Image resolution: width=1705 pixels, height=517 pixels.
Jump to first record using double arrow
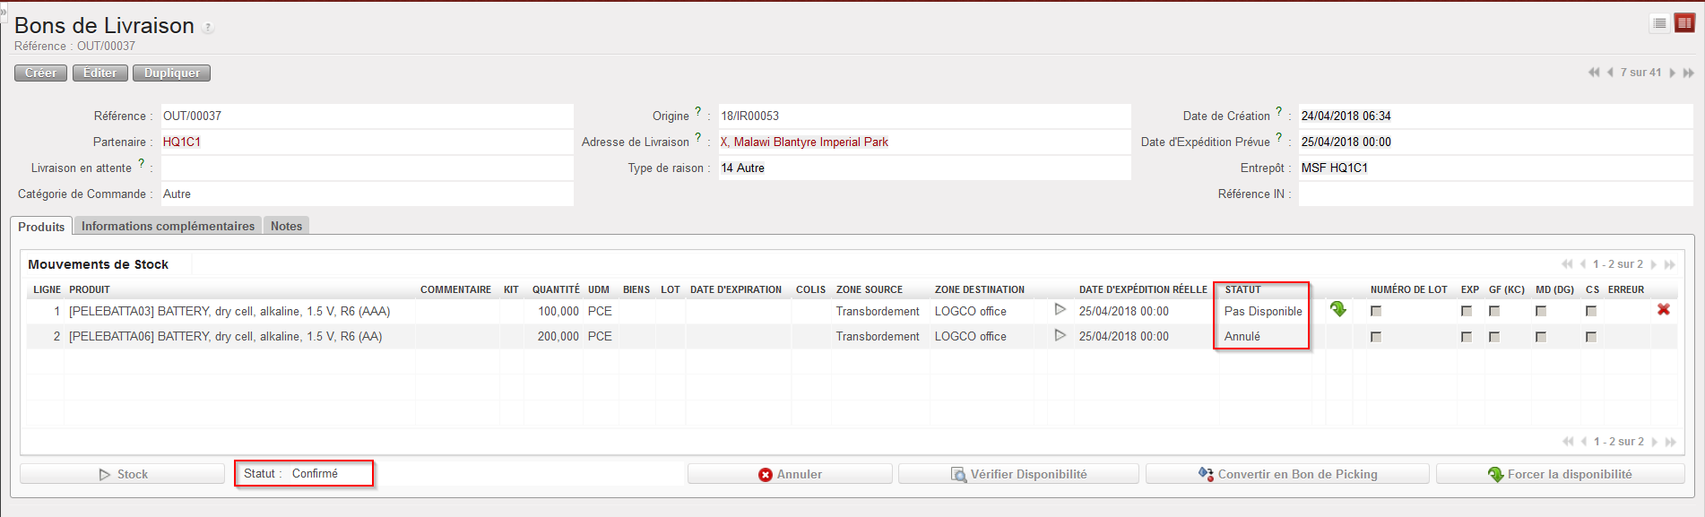pyautogui.click(x=1593, y=73)
